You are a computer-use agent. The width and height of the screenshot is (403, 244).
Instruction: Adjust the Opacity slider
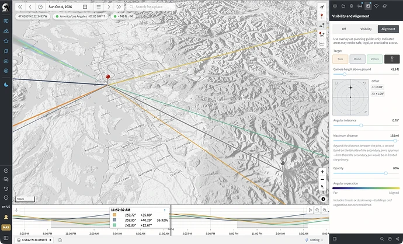[x=366, y=173]
